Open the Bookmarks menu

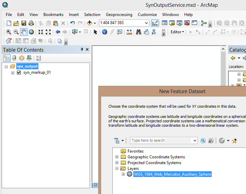[53, 15]
